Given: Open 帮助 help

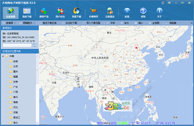Looking at the screenshot, I should click(x=143, y=13).
